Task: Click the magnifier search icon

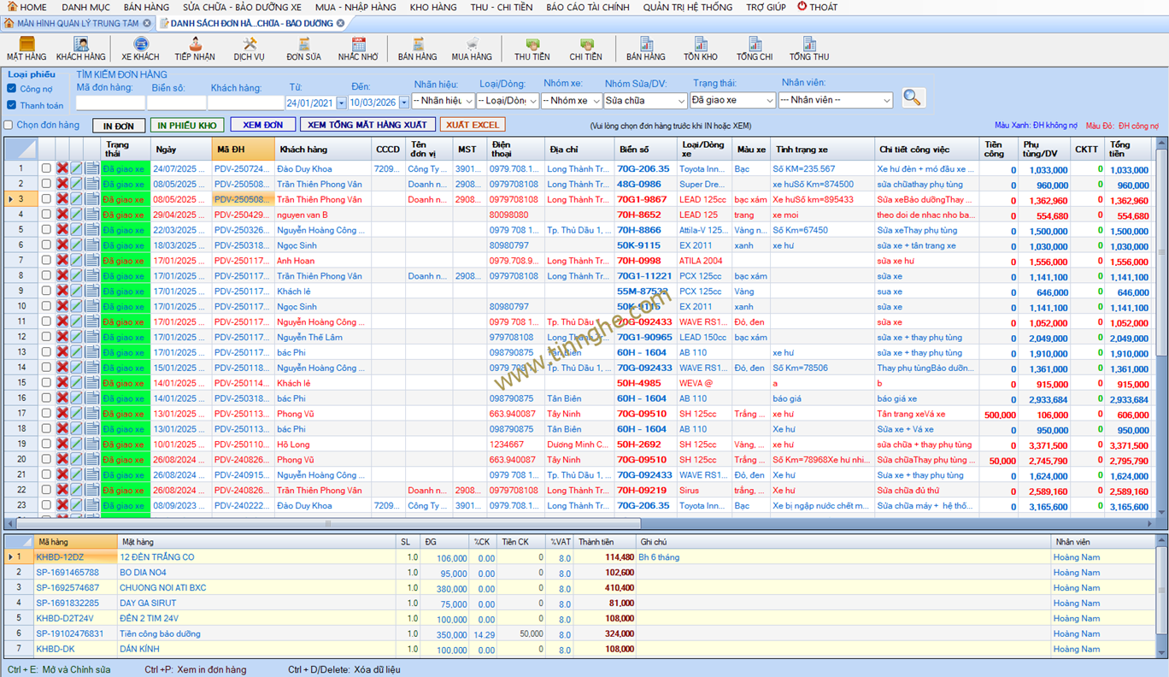Action: (912, 97)
